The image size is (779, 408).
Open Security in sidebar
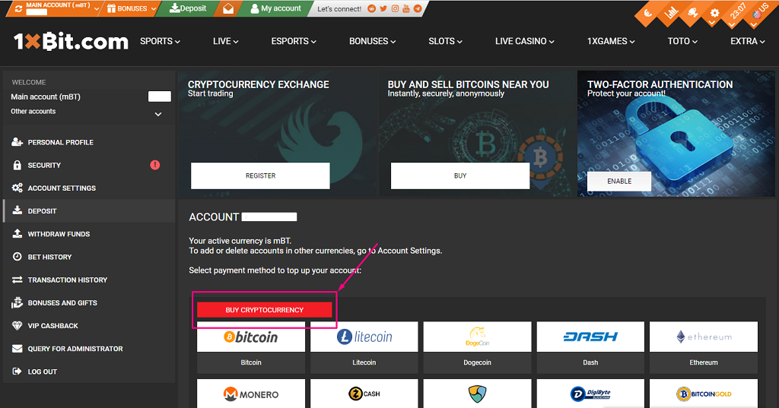[x=44, y=166]
